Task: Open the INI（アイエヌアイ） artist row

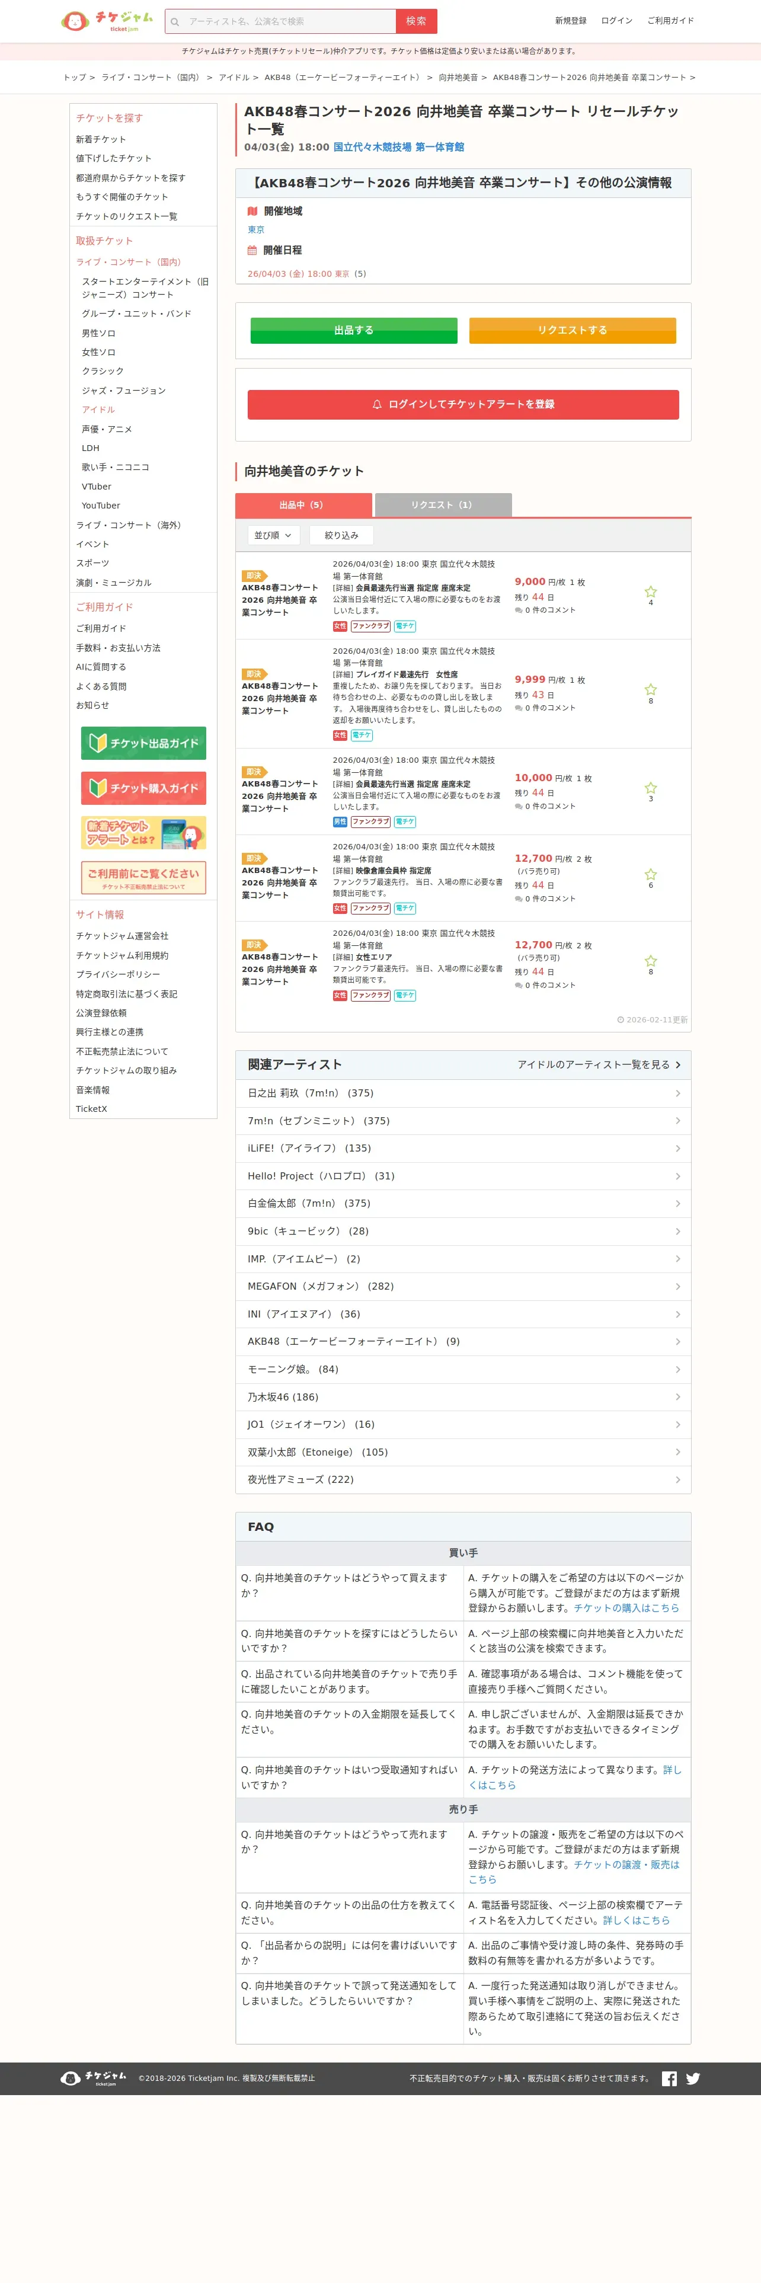Action: pos(463,1315)
